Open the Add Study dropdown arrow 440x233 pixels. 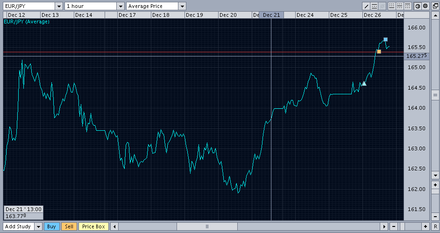pos(38,226)
